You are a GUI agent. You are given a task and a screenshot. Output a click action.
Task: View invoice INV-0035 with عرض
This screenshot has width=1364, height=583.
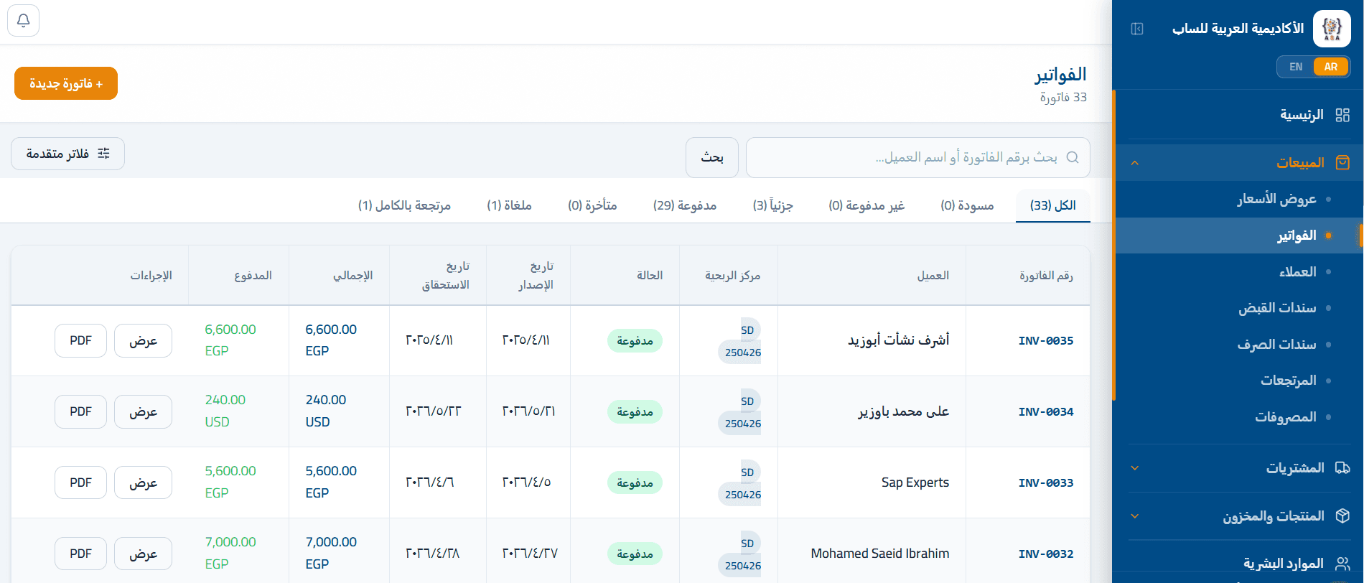click(x=143, y=340)
